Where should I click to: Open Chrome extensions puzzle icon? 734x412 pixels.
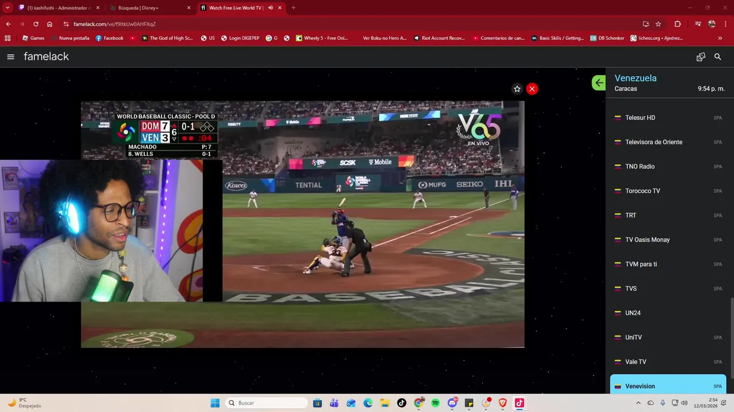[678, 24]
